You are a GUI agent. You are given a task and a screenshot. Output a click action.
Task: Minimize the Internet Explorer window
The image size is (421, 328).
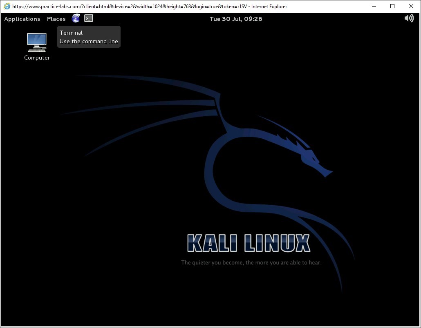coord(374,6)
